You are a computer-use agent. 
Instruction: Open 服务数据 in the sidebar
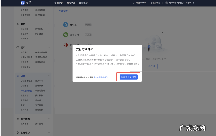[x=25, y=39]
